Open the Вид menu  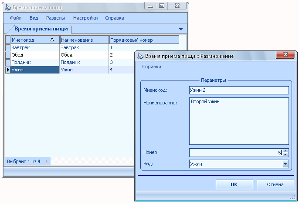tap(34, 18)
